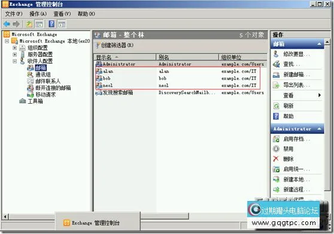The image size is (334, 234).
Task: Click the Forward arrow toolbar icon
Action: pyautogui.click(x=16, y=24)
